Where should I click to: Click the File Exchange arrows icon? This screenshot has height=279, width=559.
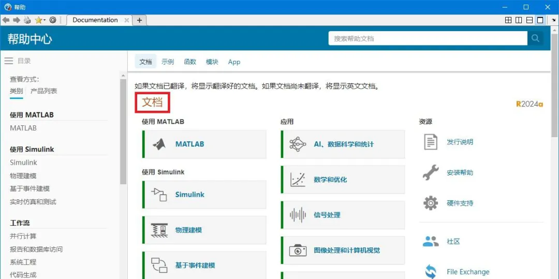point(431,272)
